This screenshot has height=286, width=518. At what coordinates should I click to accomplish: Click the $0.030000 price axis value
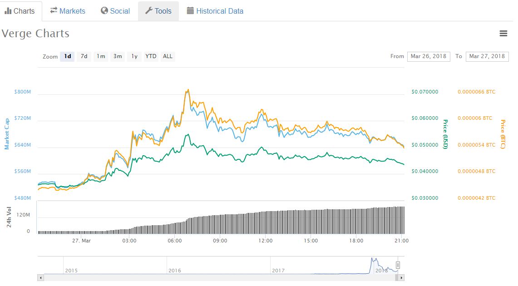point(425,198)
